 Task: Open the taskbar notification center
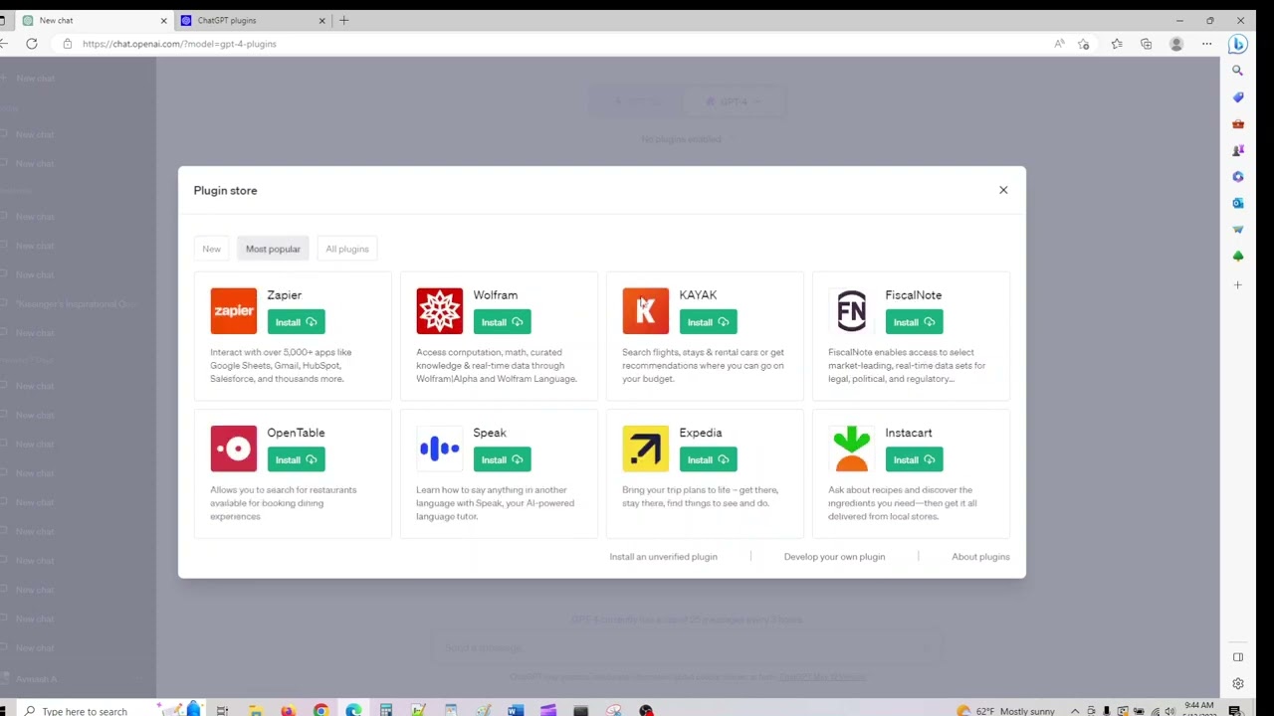coord(1235,710)
